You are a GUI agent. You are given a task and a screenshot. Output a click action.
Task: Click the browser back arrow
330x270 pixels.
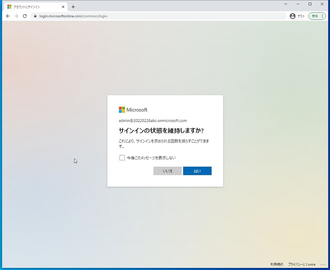(8, 16)
